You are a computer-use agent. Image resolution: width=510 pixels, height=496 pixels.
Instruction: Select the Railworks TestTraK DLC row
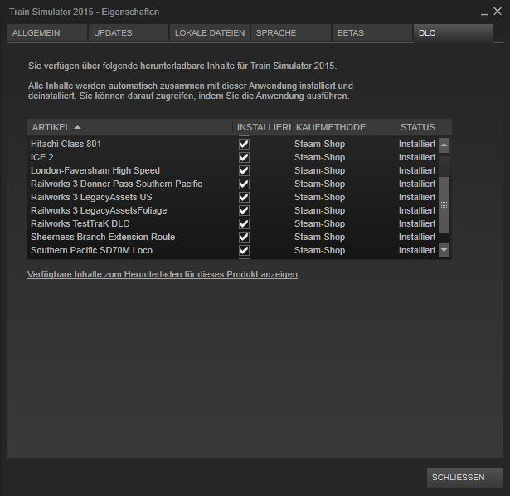click(x=232, y=223)
